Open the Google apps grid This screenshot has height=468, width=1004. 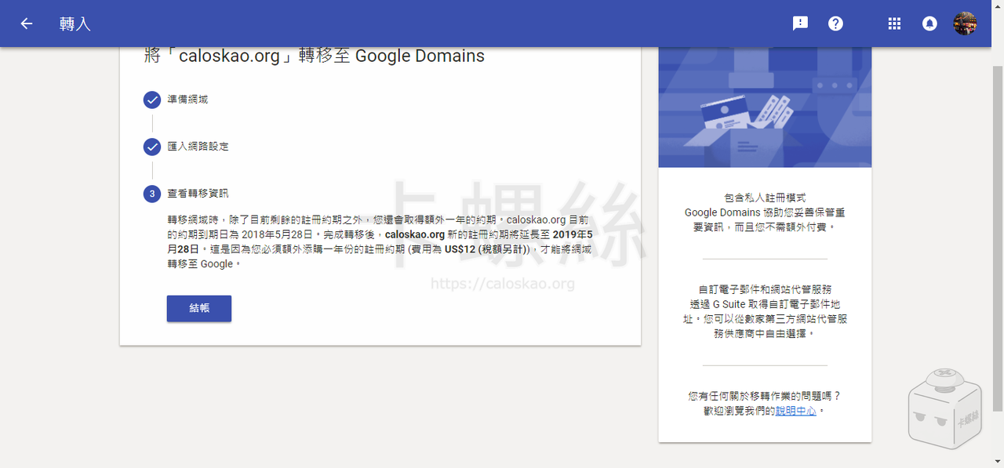point(894,24)
